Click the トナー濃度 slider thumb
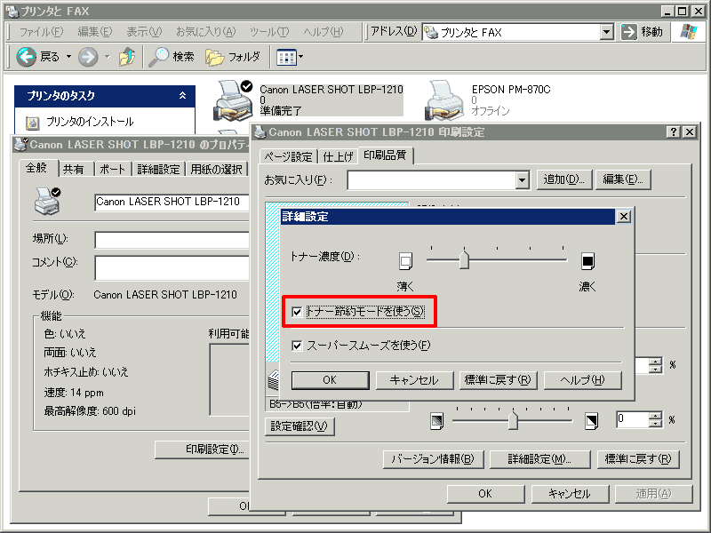This screenshot has height=533, width=711. tap(464, 259)
